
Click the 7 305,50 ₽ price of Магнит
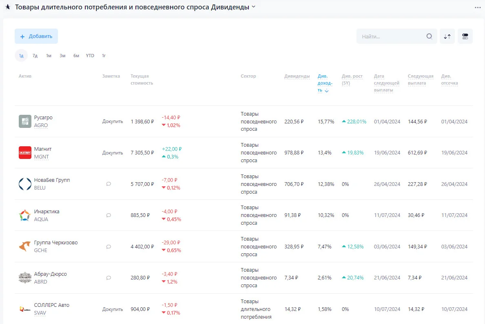pyautogui.click(x=142, y=153)
